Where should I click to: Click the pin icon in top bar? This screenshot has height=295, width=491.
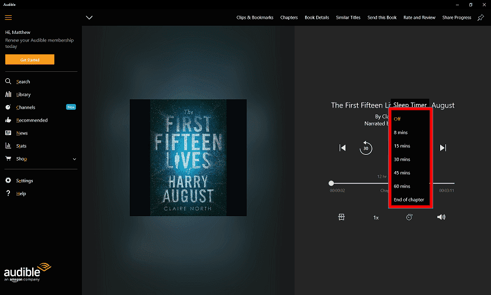(x=480, y=18)
